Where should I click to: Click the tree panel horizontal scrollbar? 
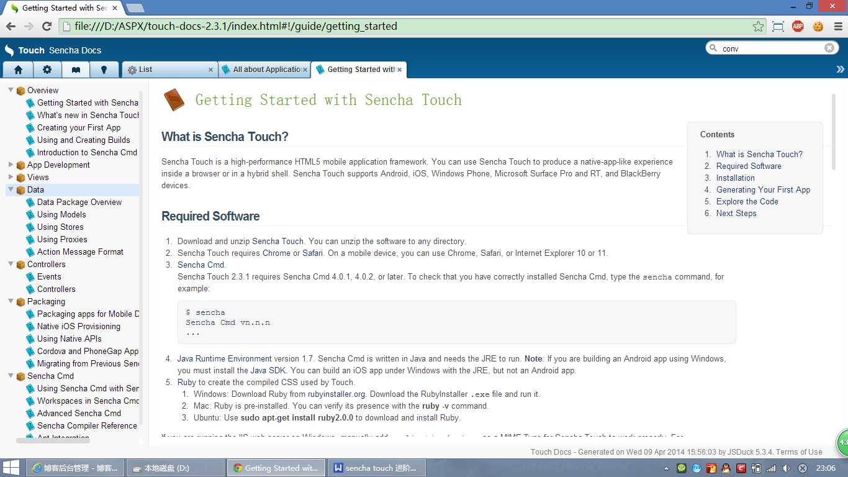(53, 440)
